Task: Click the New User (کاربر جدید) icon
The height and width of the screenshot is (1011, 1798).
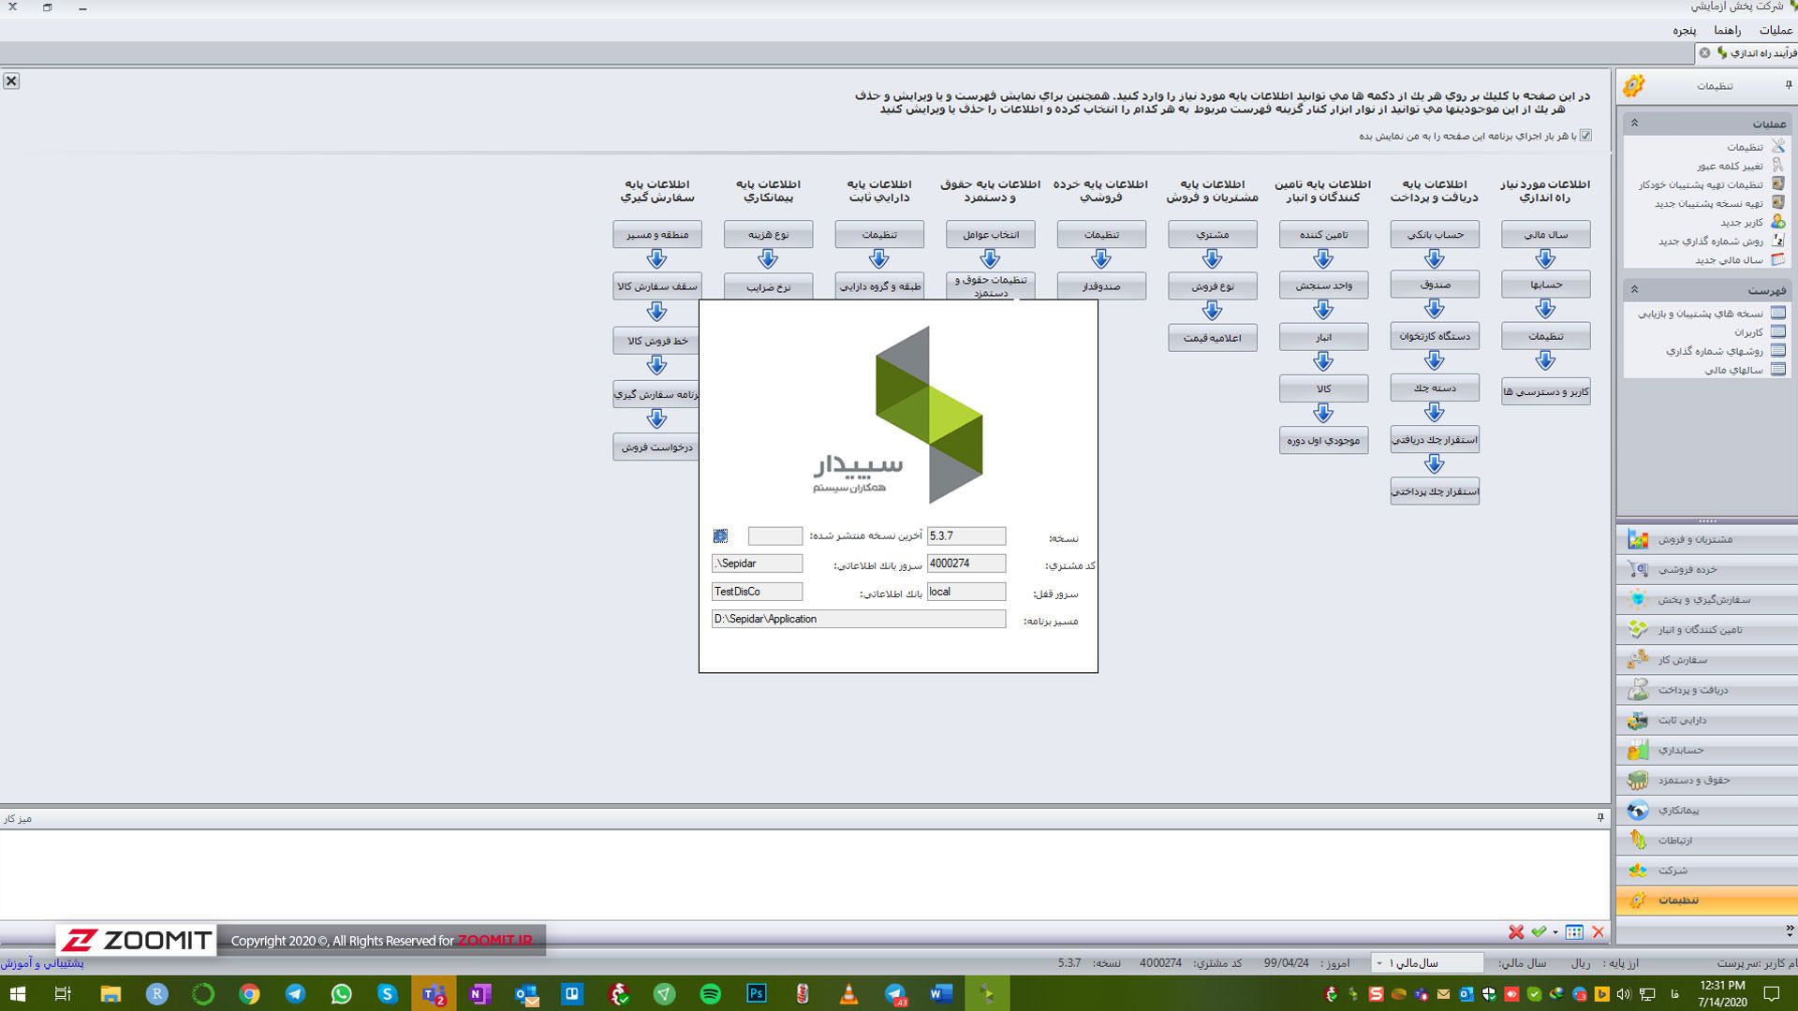Action: coord(1777,222)
